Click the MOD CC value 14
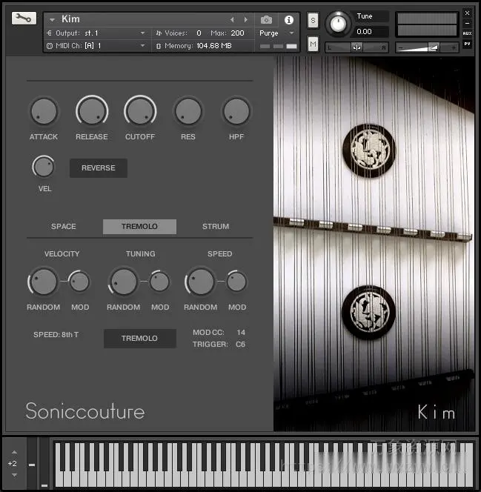481x492 pixels. [x=241, y=332]
